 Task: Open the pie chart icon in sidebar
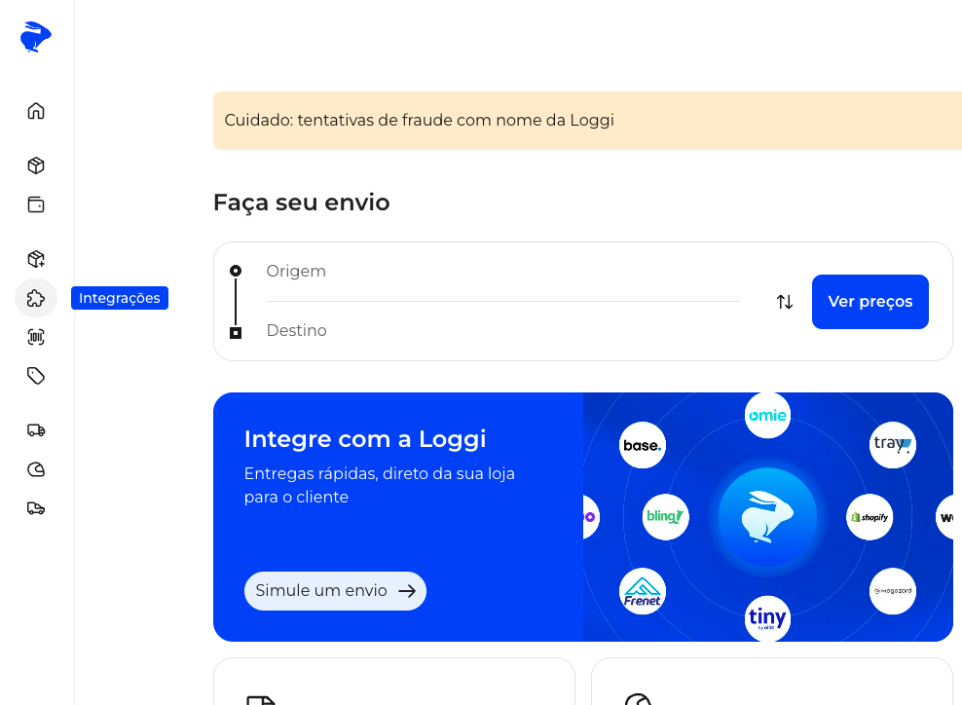(36, 469)
